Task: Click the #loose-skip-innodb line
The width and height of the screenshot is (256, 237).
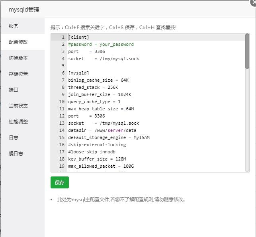Action: pos(92,152)
